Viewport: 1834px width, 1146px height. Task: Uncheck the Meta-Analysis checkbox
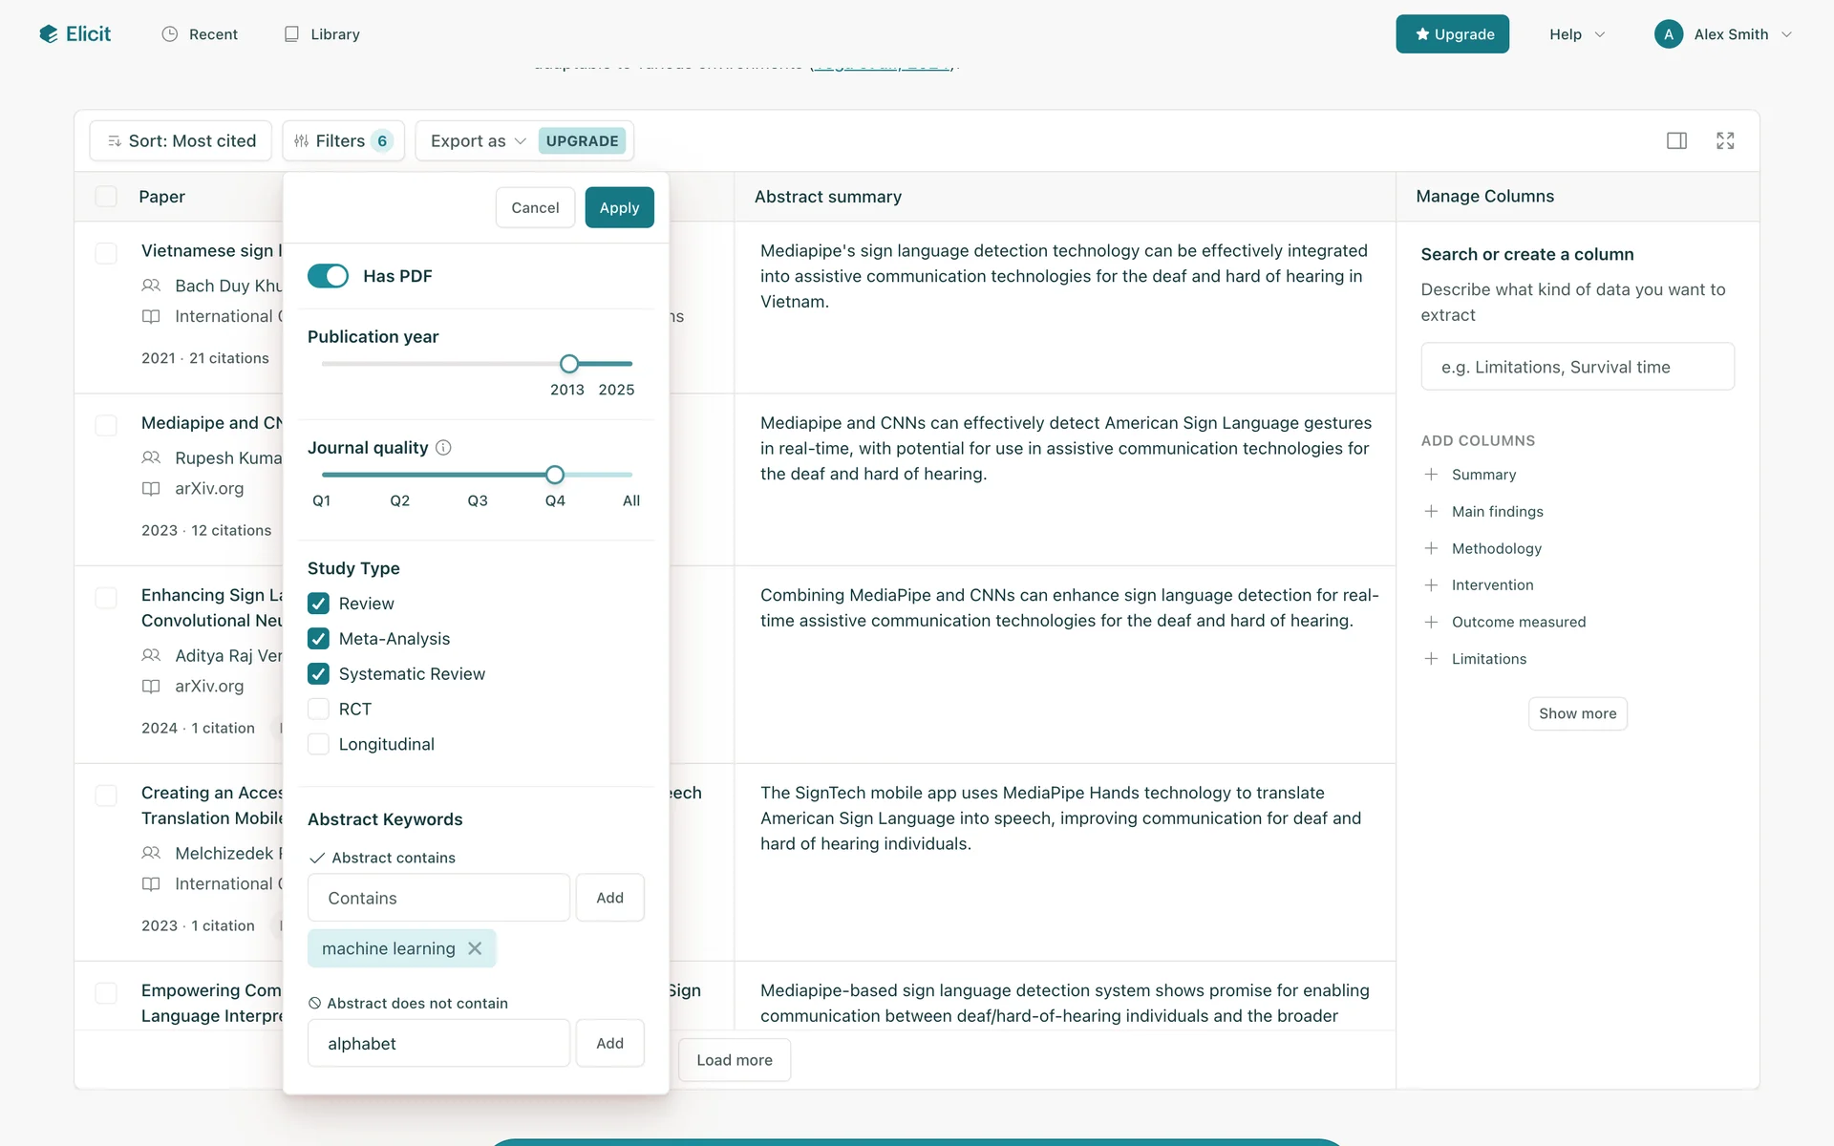(319, 639)
